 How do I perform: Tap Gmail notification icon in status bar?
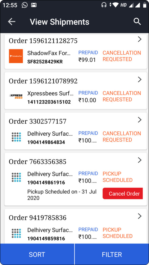tap(34, 5)
